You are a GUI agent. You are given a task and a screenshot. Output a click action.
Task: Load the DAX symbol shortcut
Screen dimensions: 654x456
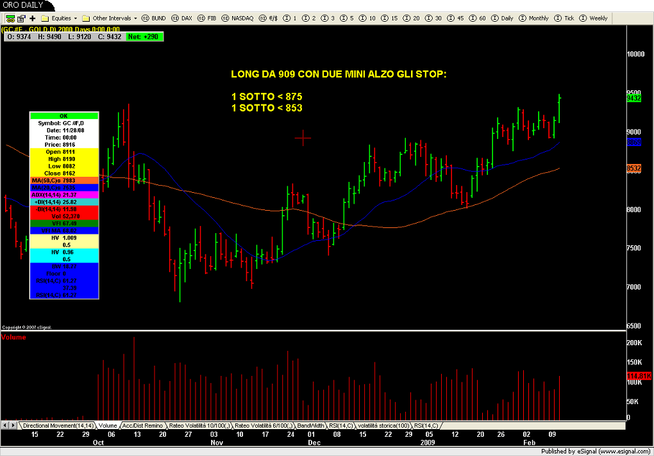click(x=182, y=19)
